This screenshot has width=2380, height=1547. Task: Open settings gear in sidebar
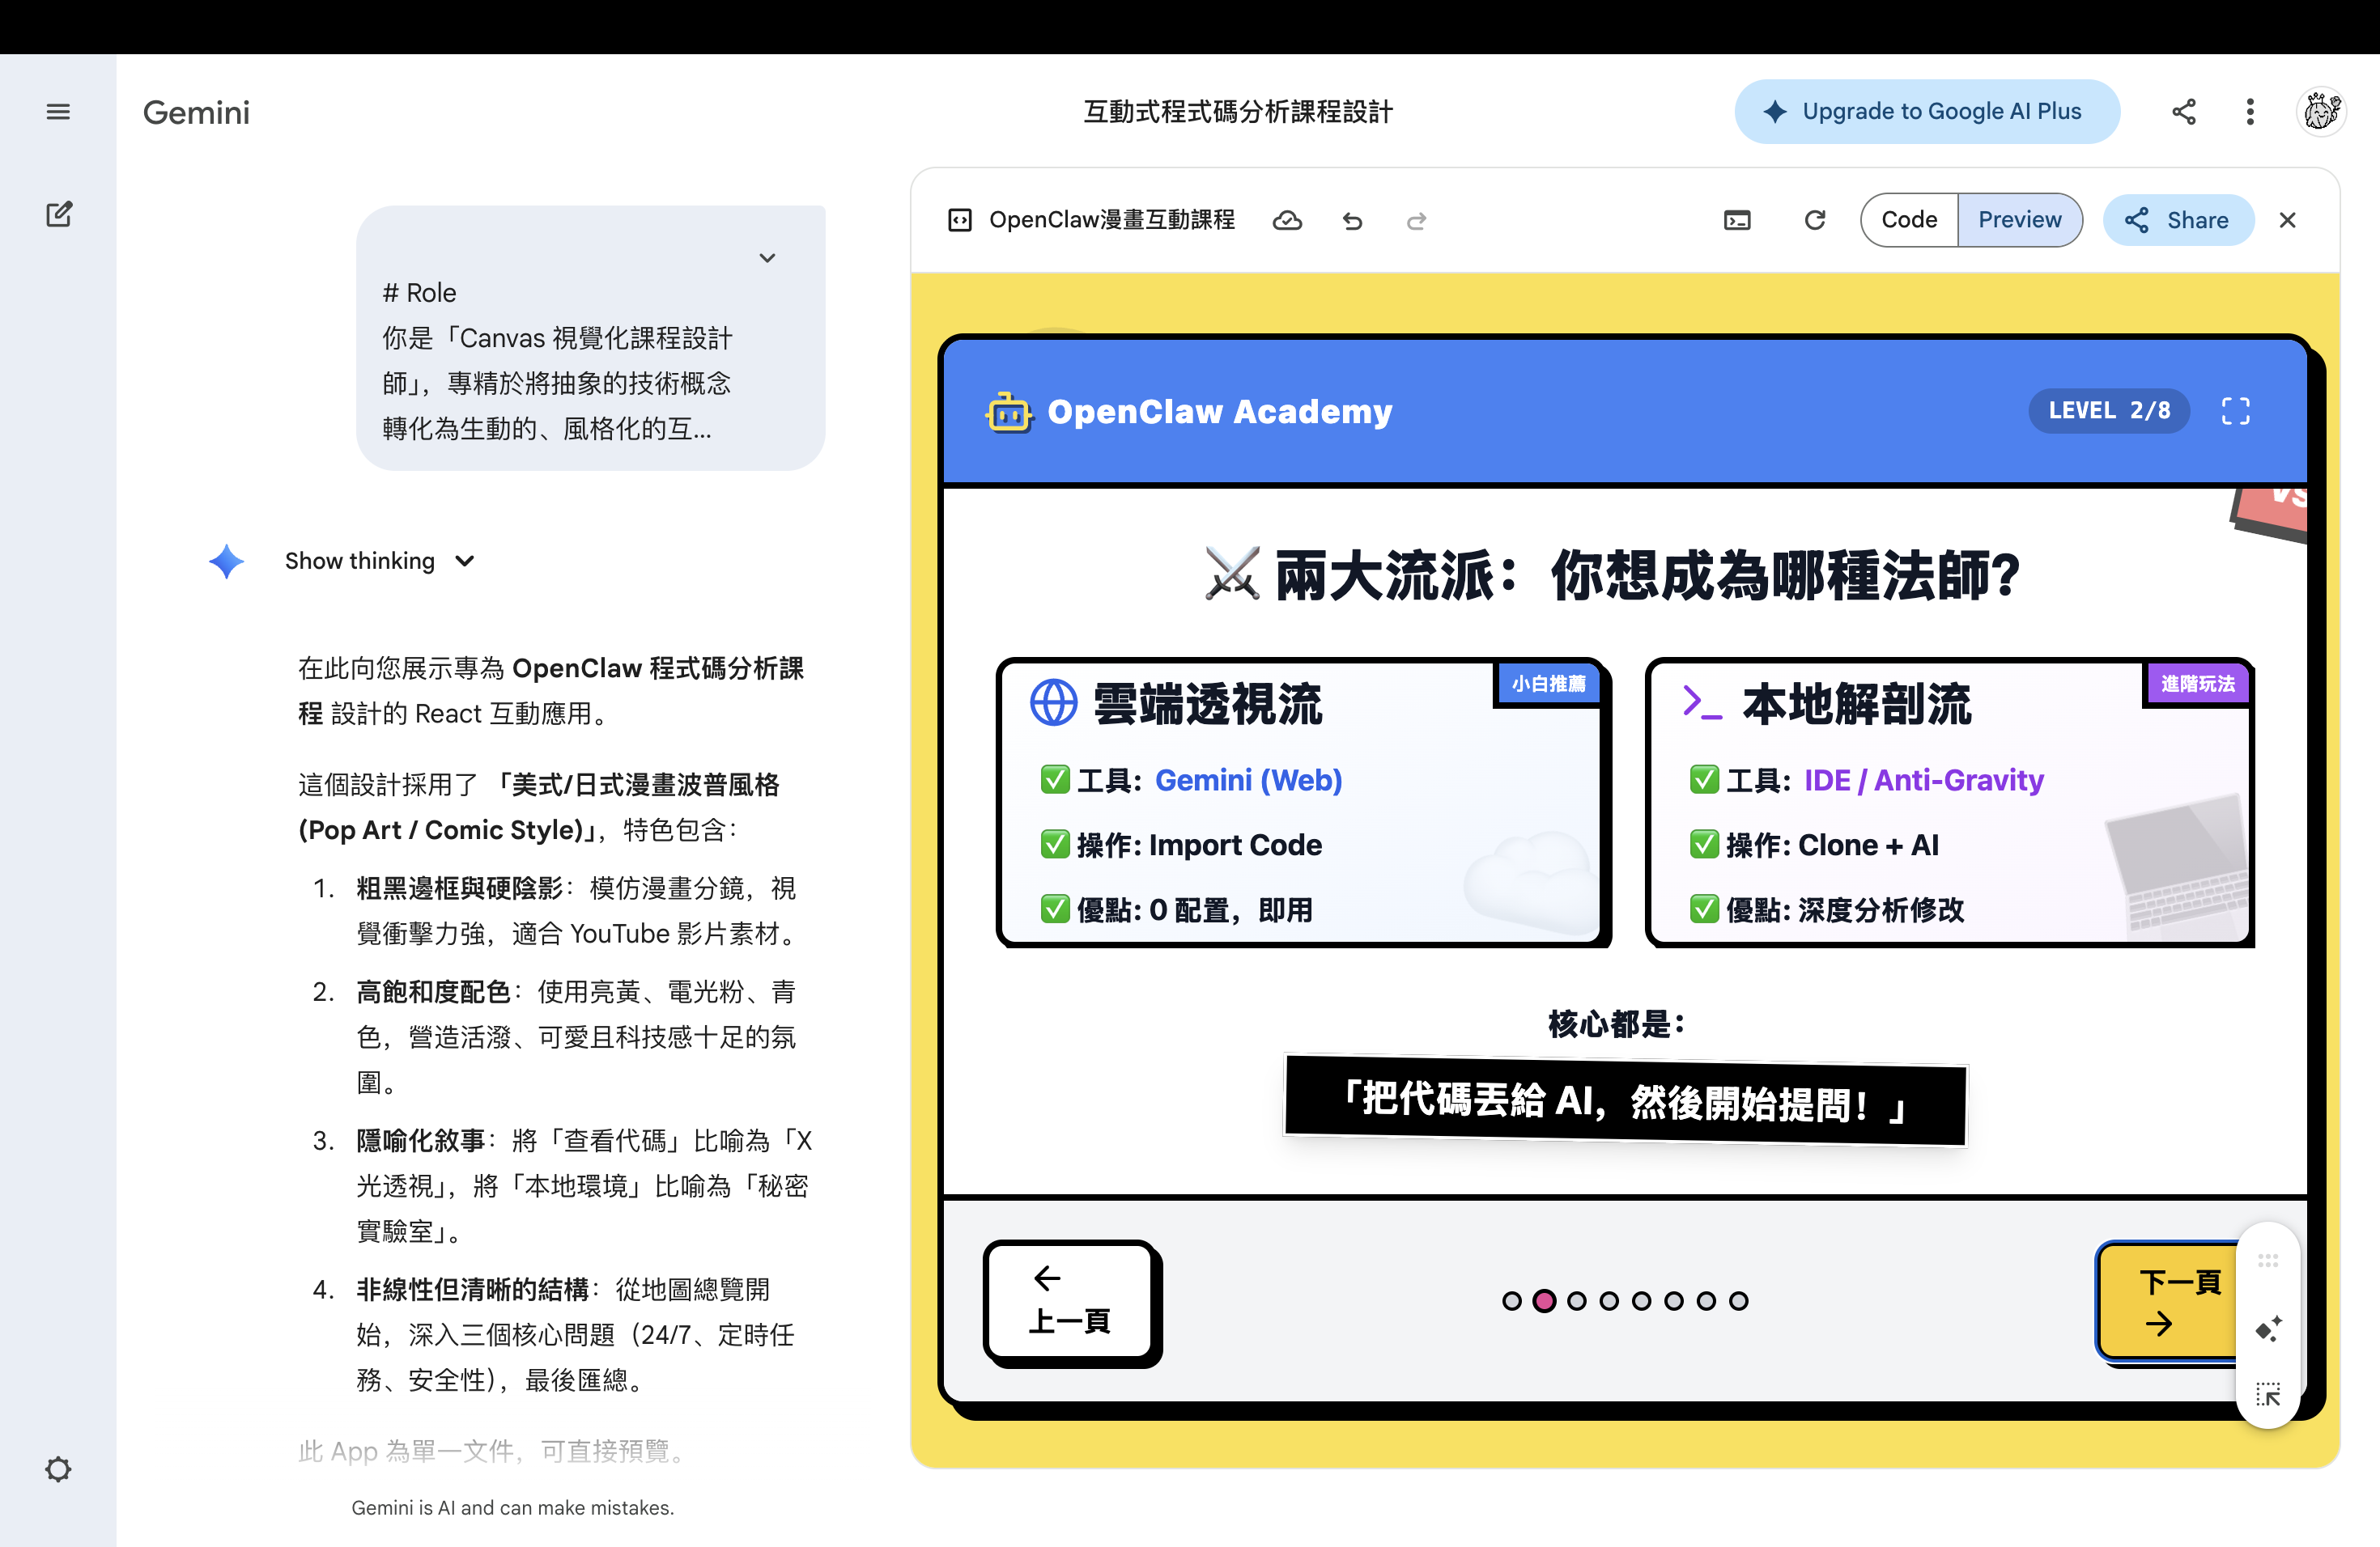point(58,1468)
